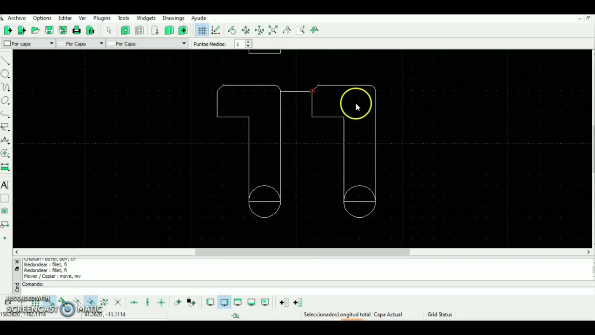Toggle grid display
The image size is (595, 335).
click(x=202, y=30)
